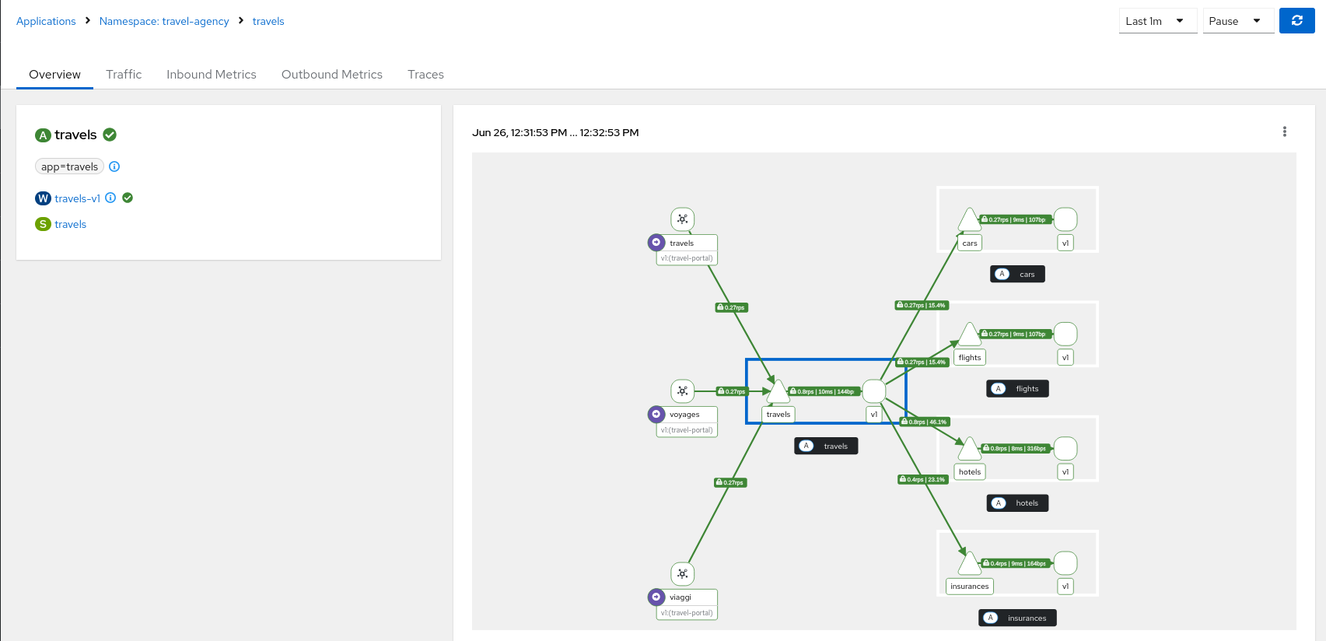Open the travels service link

coord(70,225)
